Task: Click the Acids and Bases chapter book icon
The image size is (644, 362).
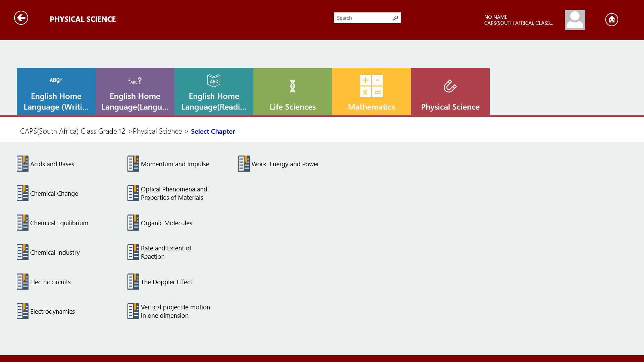Action: pos(22,164)
